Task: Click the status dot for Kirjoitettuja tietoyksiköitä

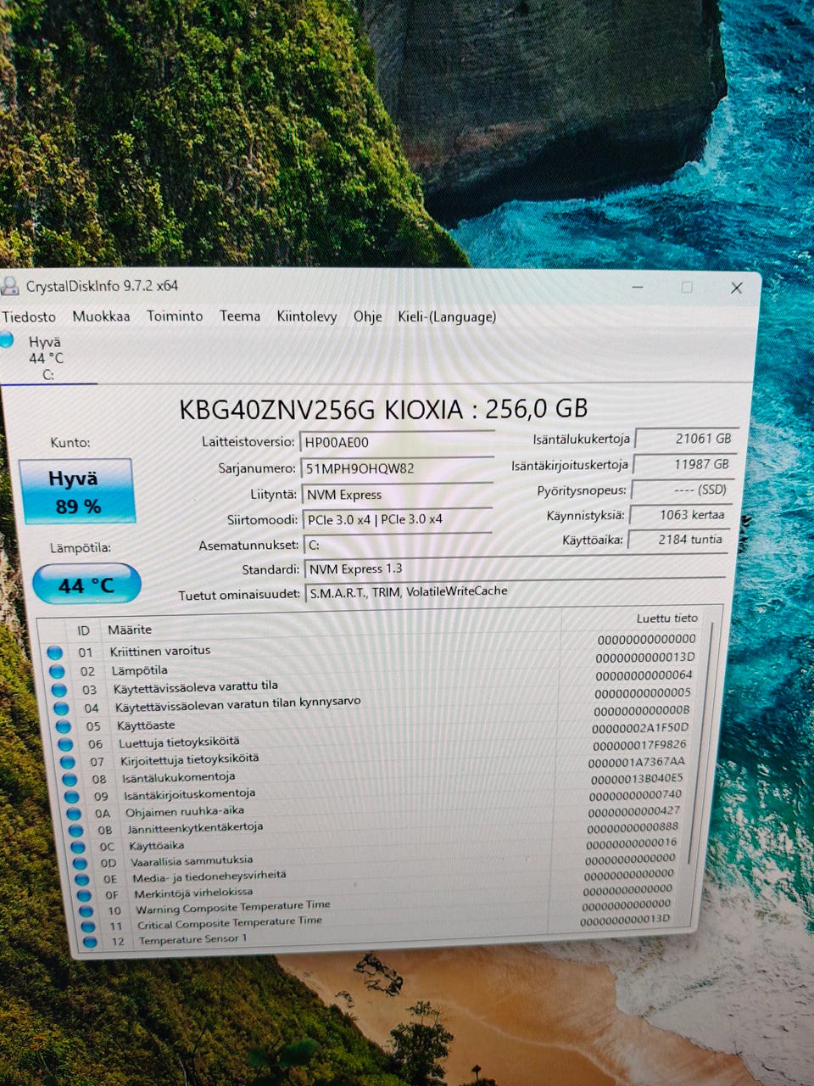Action: 68,762
